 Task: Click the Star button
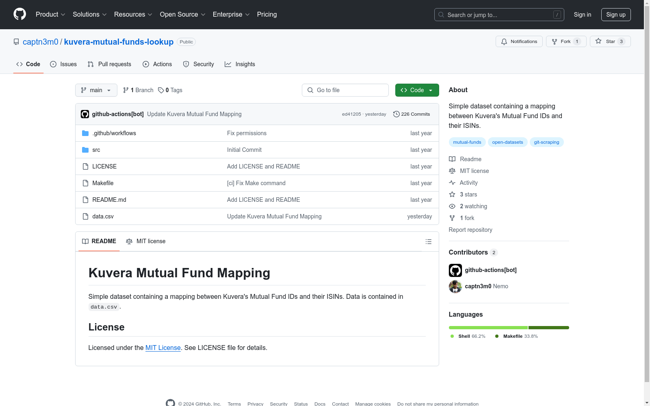tap(610, 41)
